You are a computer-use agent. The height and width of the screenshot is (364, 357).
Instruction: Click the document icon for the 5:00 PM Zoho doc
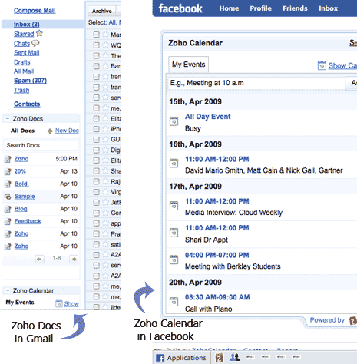[8, 159]
